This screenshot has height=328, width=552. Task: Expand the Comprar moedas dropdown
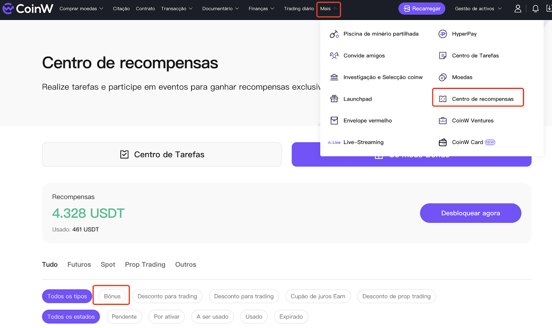click(81, 9)
